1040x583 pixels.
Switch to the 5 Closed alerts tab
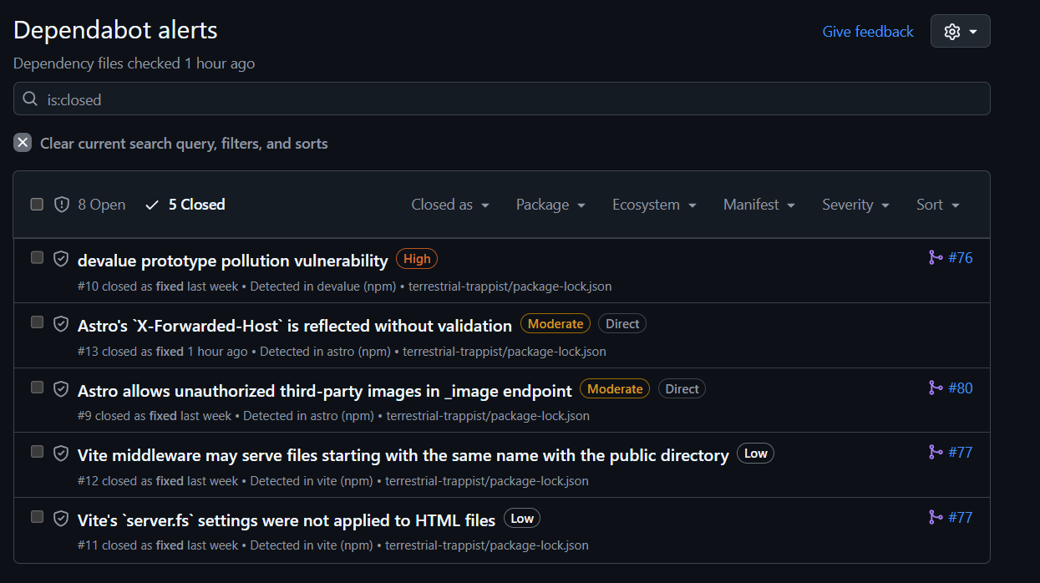(185, 205)
